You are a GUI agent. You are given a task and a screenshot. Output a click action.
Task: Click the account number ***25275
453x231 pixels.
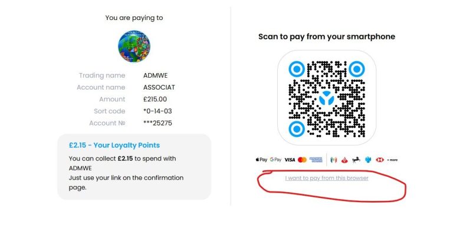pos(157,123)
